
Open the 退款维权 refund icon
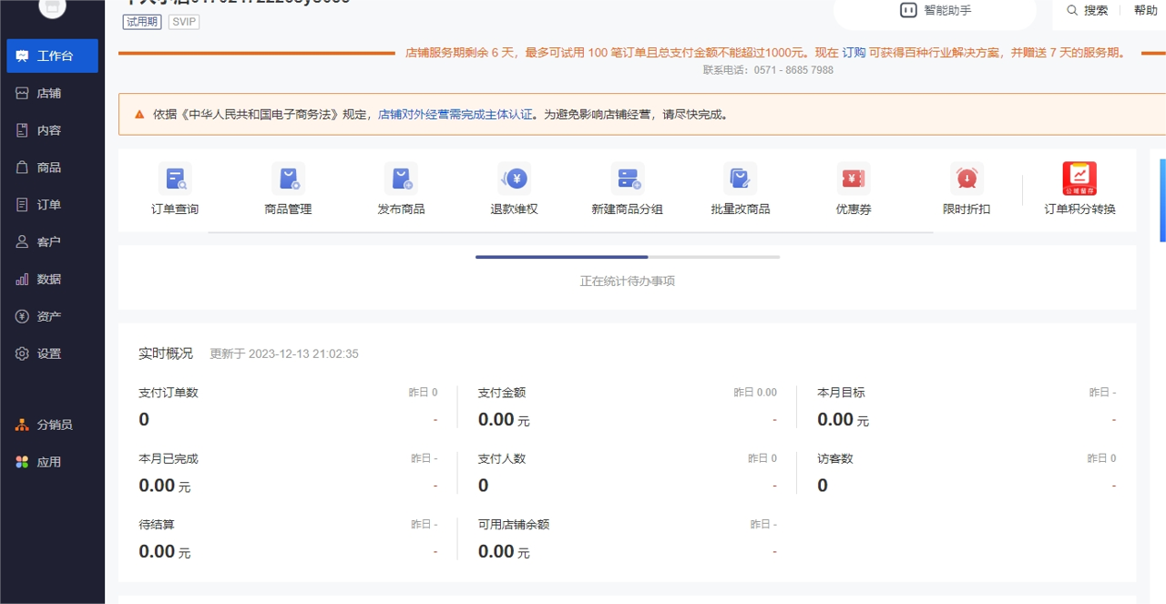click(514, 179)
